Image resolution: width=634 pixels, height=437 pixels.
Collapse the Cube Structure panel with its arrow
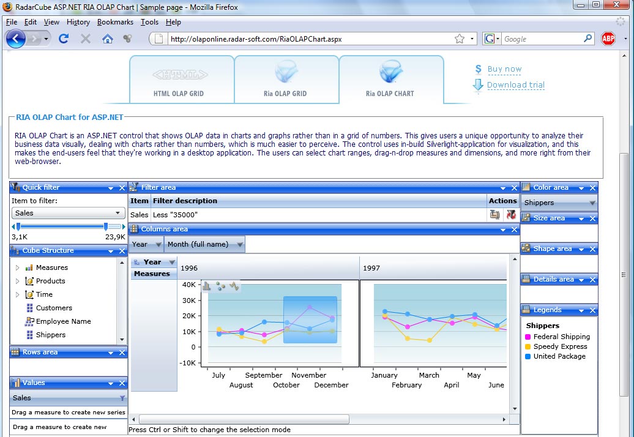pos(110,252)
